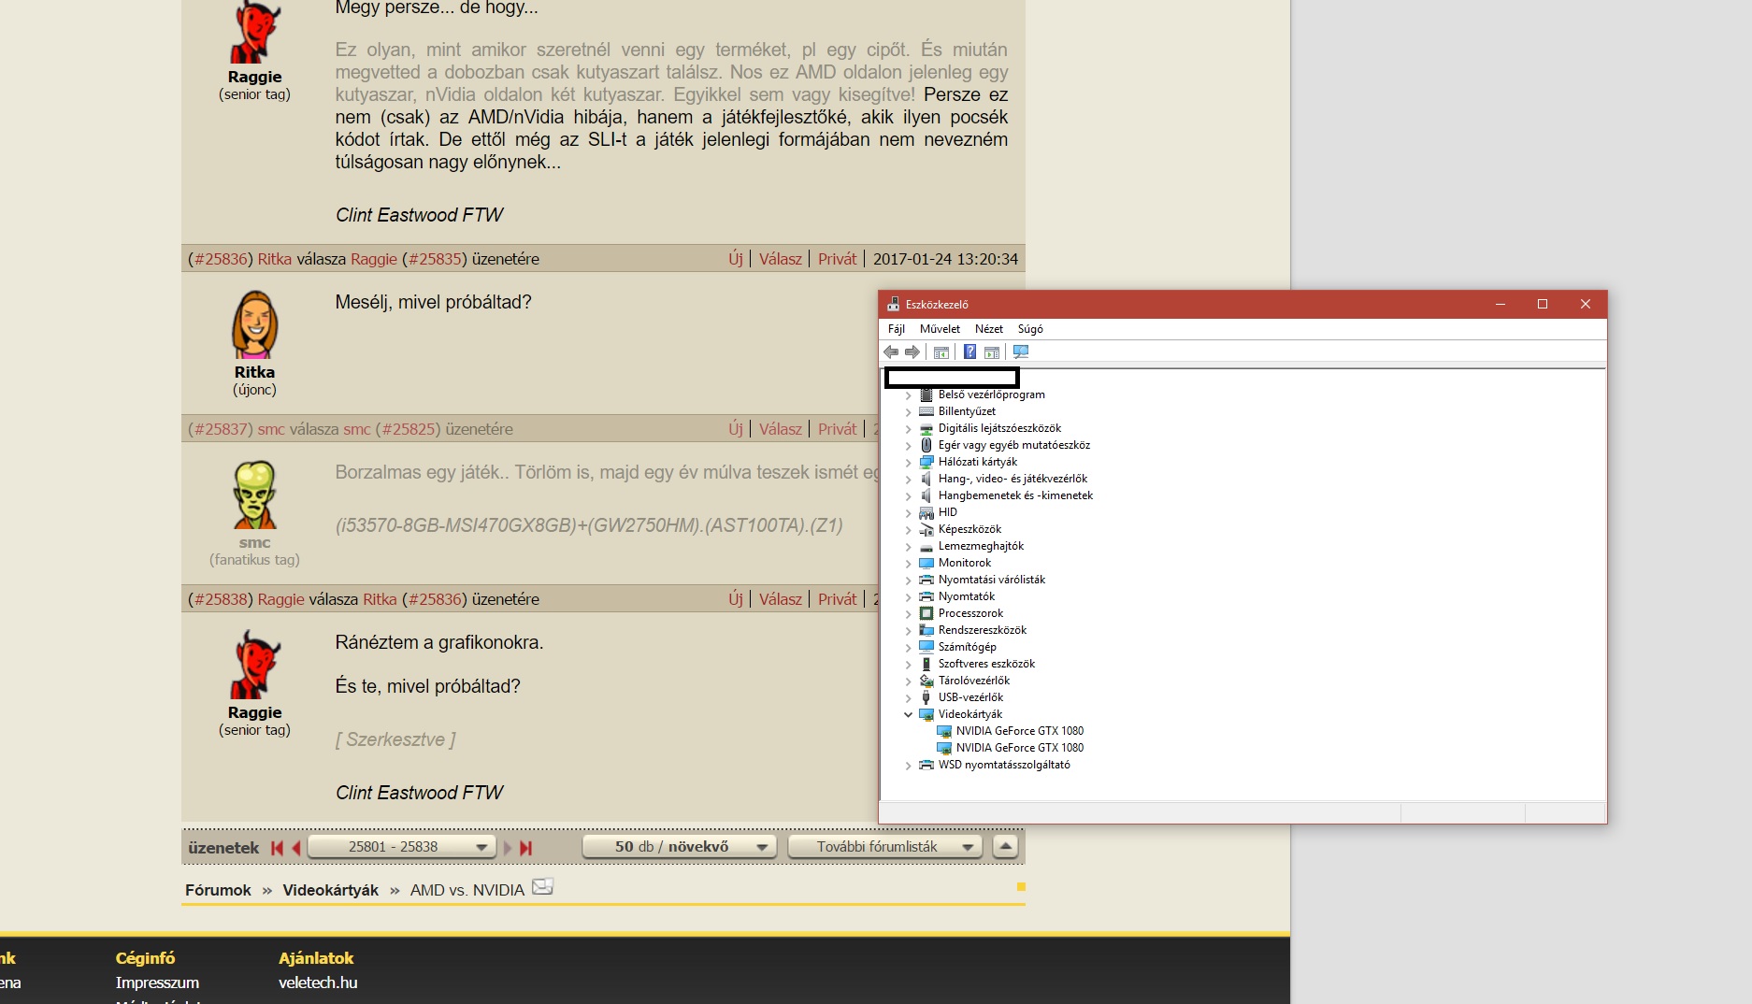Click the Számítógép computer icon
The image size is (1752, 1004).
pyautogui.click(x=926, y=647)
